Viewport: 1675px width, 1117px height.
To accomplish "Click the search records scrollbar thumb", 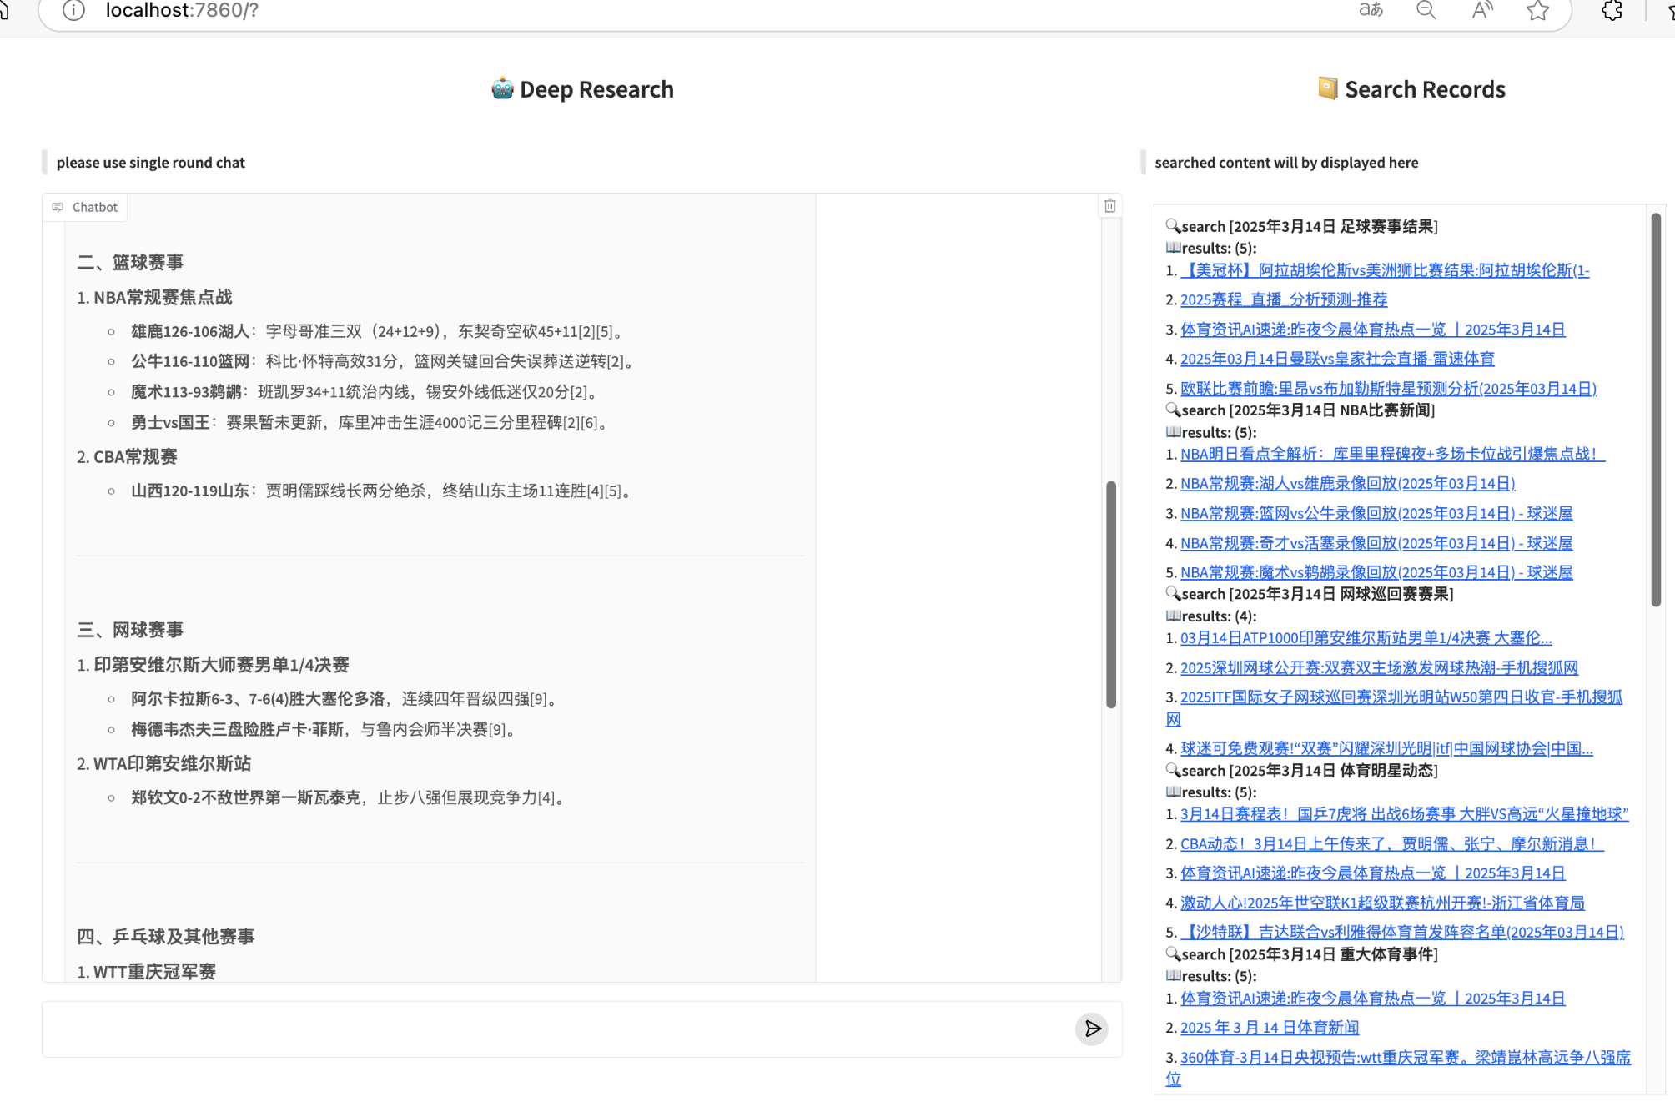I will click(x=1655, y=409).
